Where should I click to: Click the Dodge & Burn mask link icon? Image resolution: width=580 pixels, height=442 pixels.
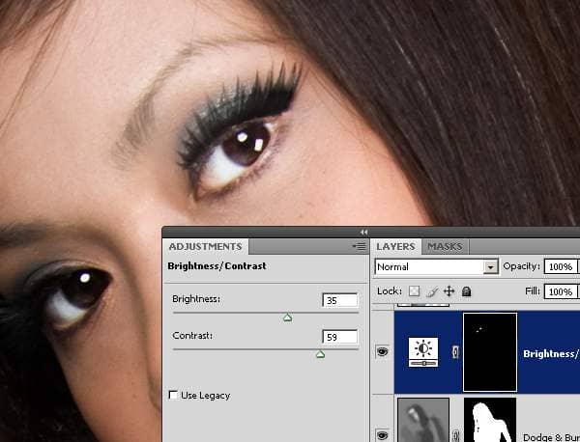click(455, 435)
